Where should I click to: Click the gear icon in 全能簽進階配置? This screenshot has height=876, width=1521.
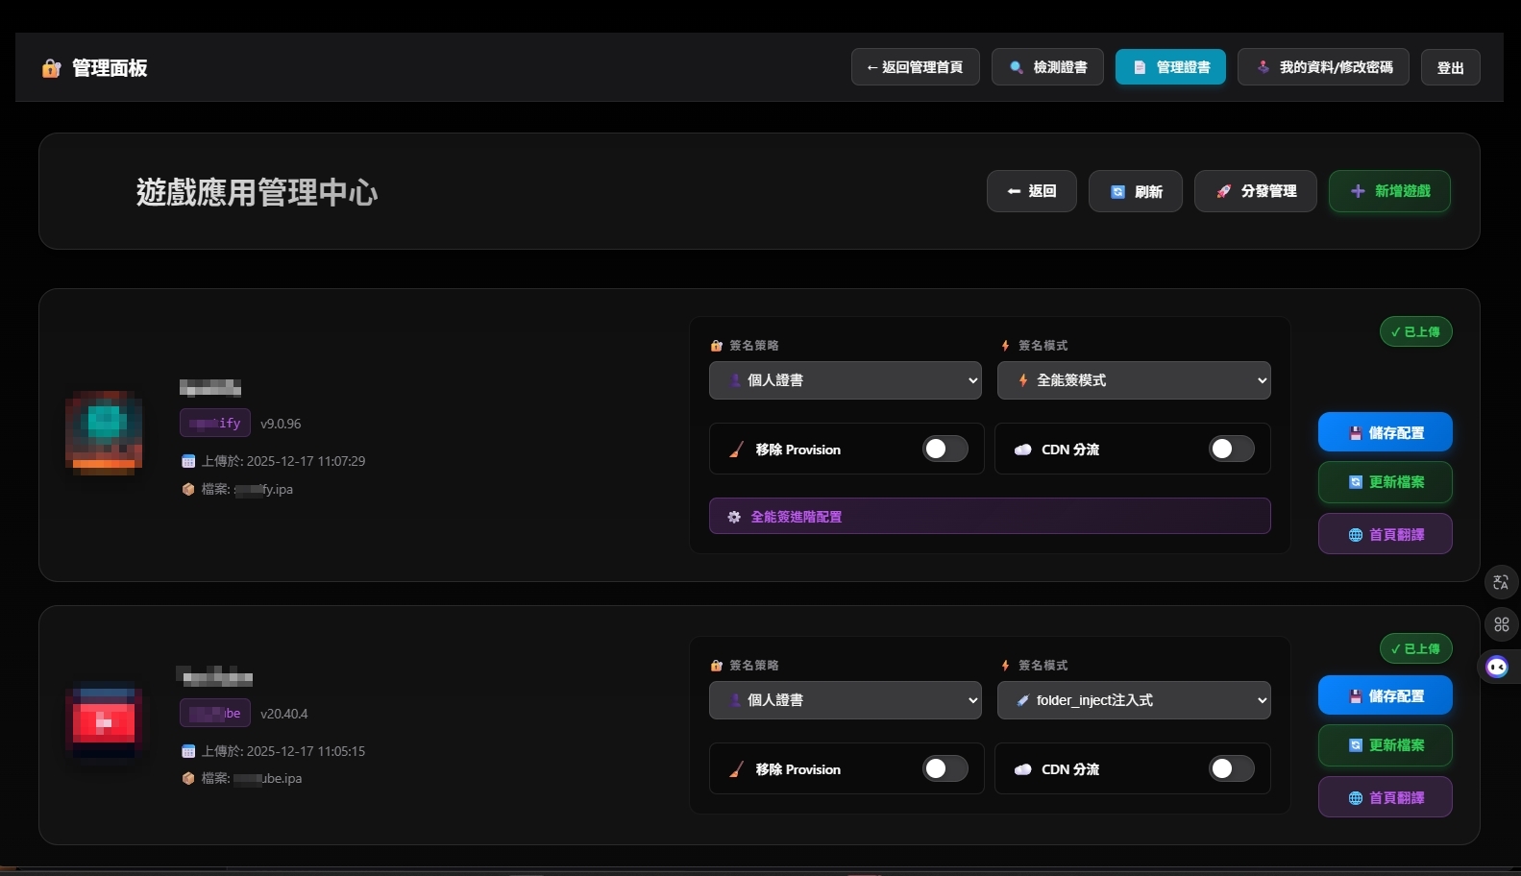tap(734, 517)
